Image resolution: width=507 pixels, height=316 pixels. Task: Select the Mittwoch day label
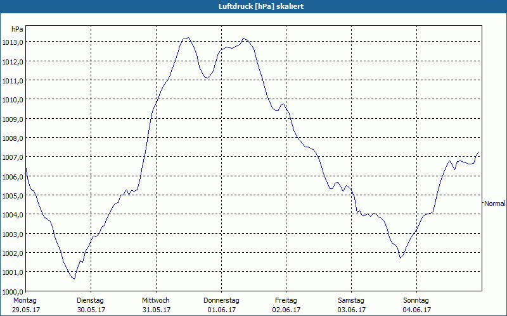(156, 301)
